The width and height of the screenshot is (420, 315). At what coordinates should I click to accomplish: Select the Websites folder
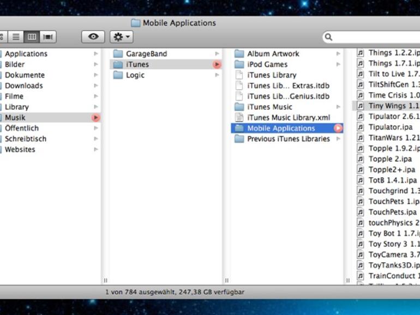pos(50,149)
